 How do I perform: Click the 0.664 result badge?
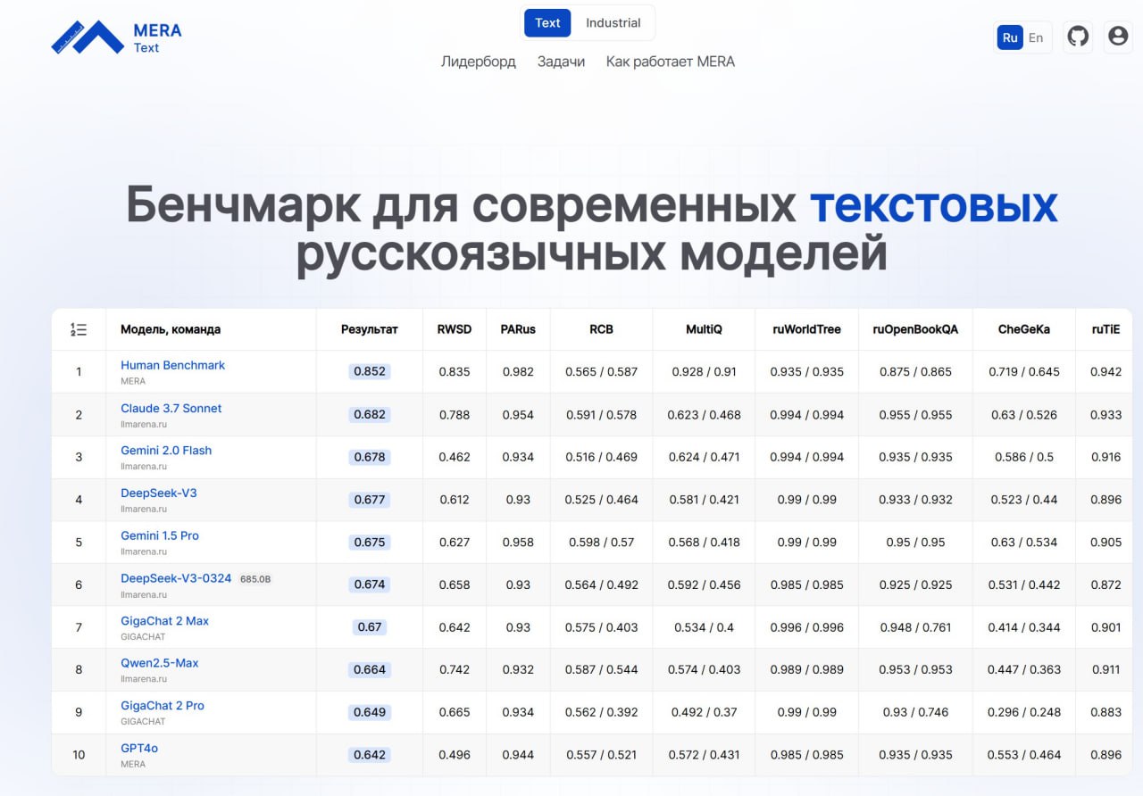(370, 669)
